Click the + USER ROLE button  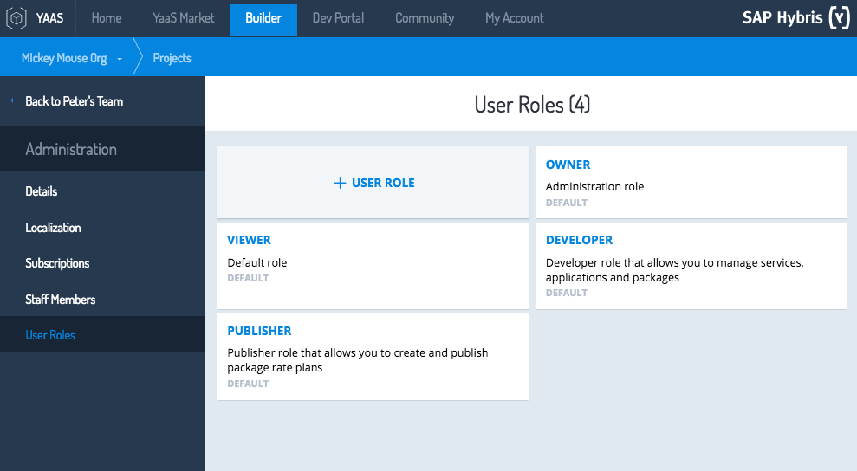coord(373,183)
